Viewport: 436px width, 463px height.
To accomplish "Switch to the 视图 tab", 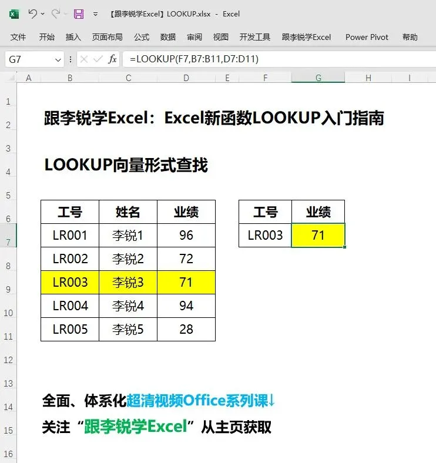I will [221, 37].
